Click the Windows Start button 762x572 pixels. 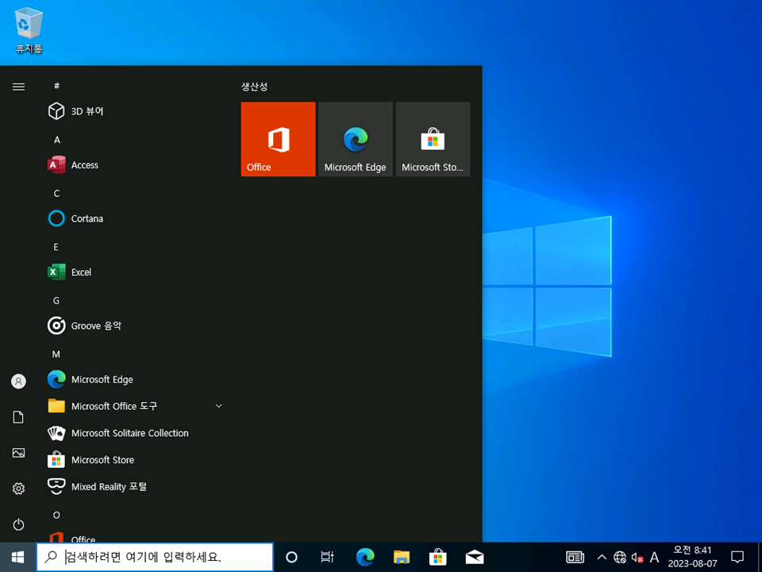18,557
